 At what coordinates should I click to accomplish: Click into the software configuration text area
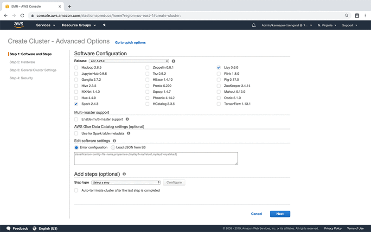tap(156, 158)
